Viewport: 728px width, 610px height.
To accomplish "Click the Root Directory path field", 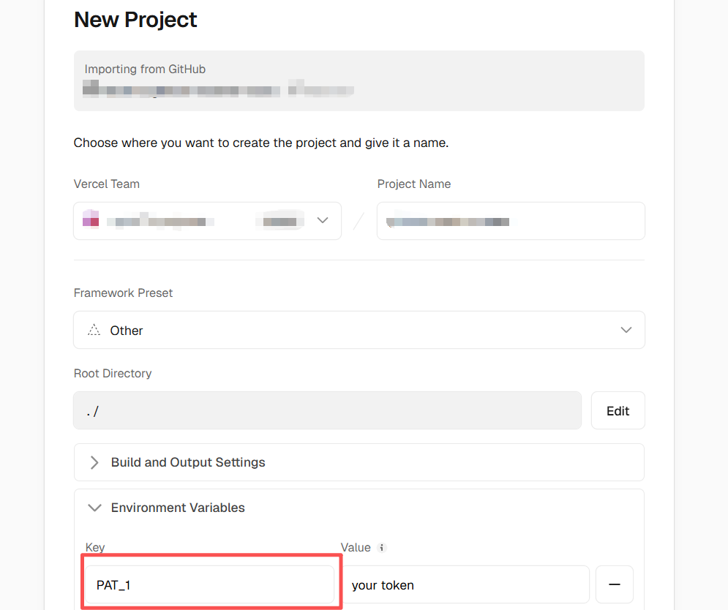I will pos(327,410).
